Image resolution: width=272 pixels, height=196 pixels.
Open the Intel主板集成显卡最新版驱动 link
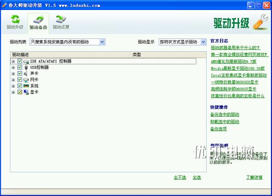coord(239,75)
